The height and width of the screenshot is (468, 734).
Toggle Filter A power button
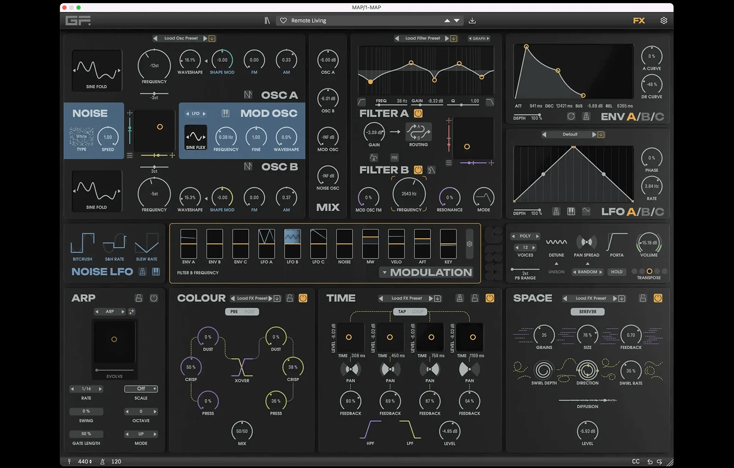[x=418, y=113]
